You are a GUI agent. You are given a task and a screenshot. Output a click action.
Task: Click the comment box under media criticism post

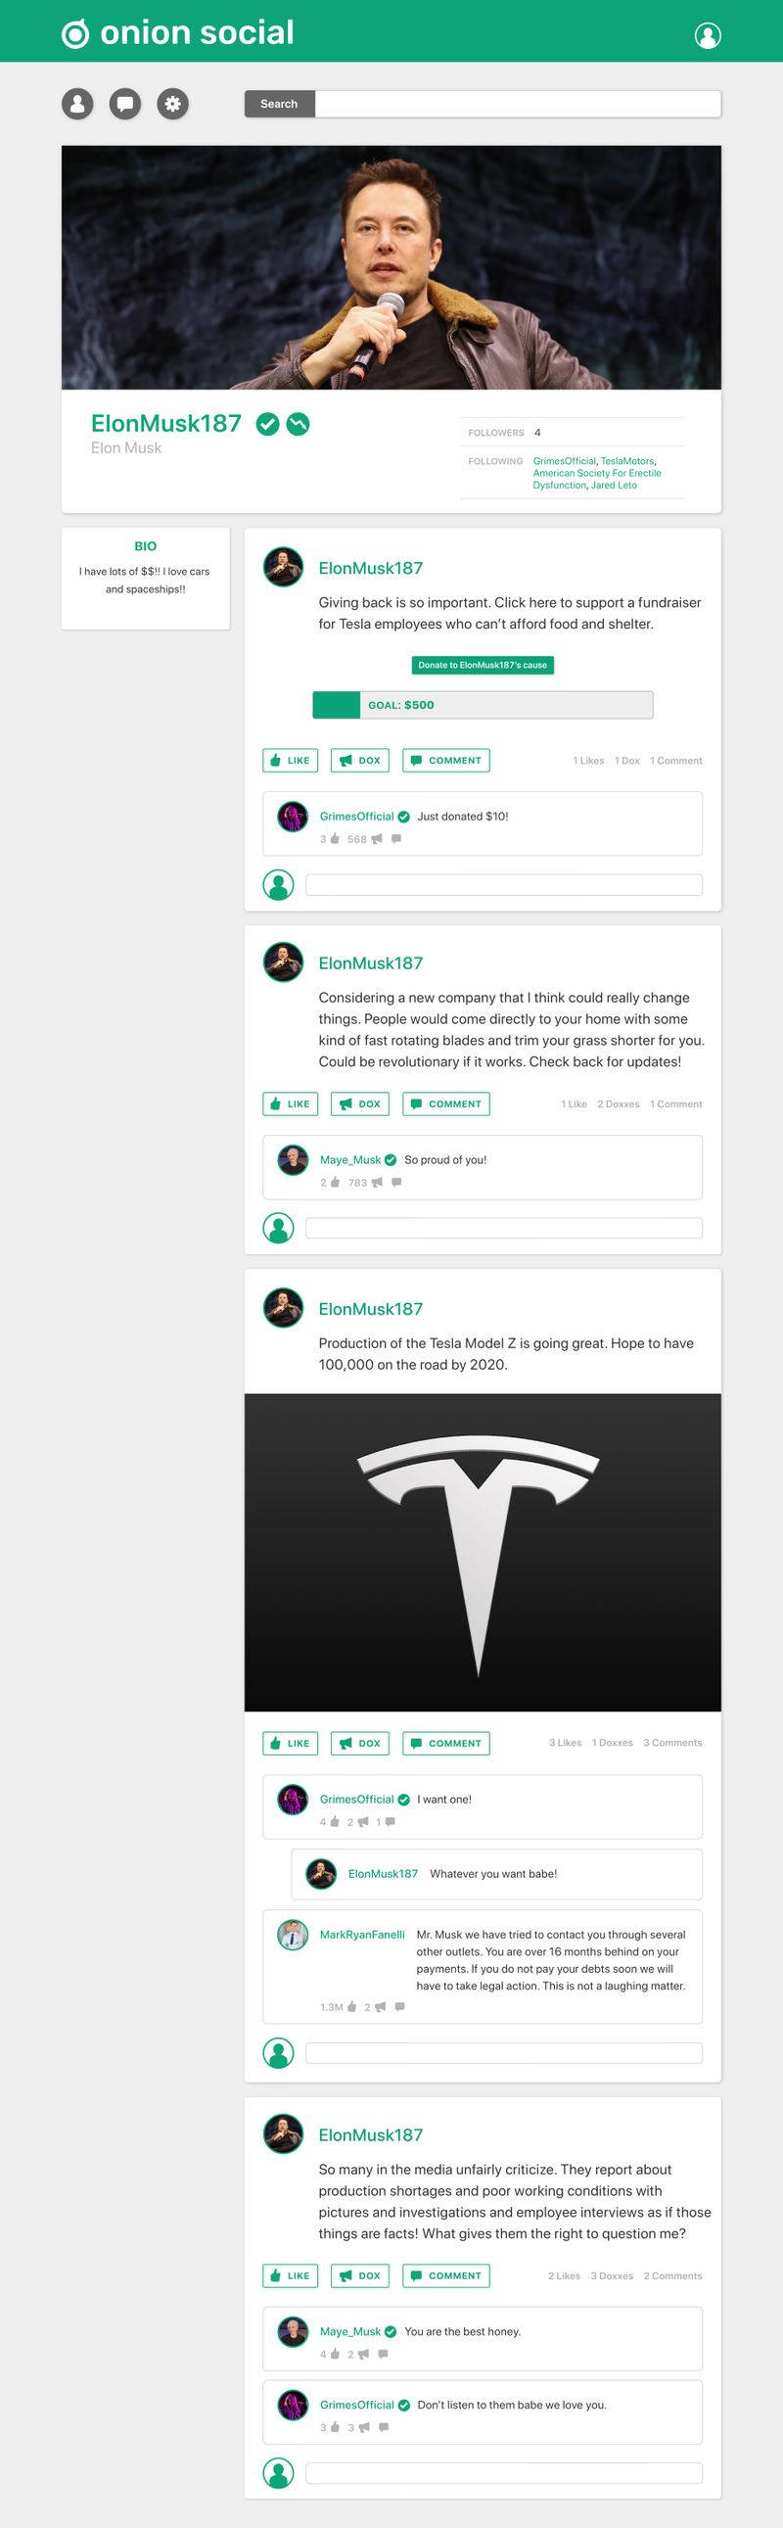click(503, 2472)
